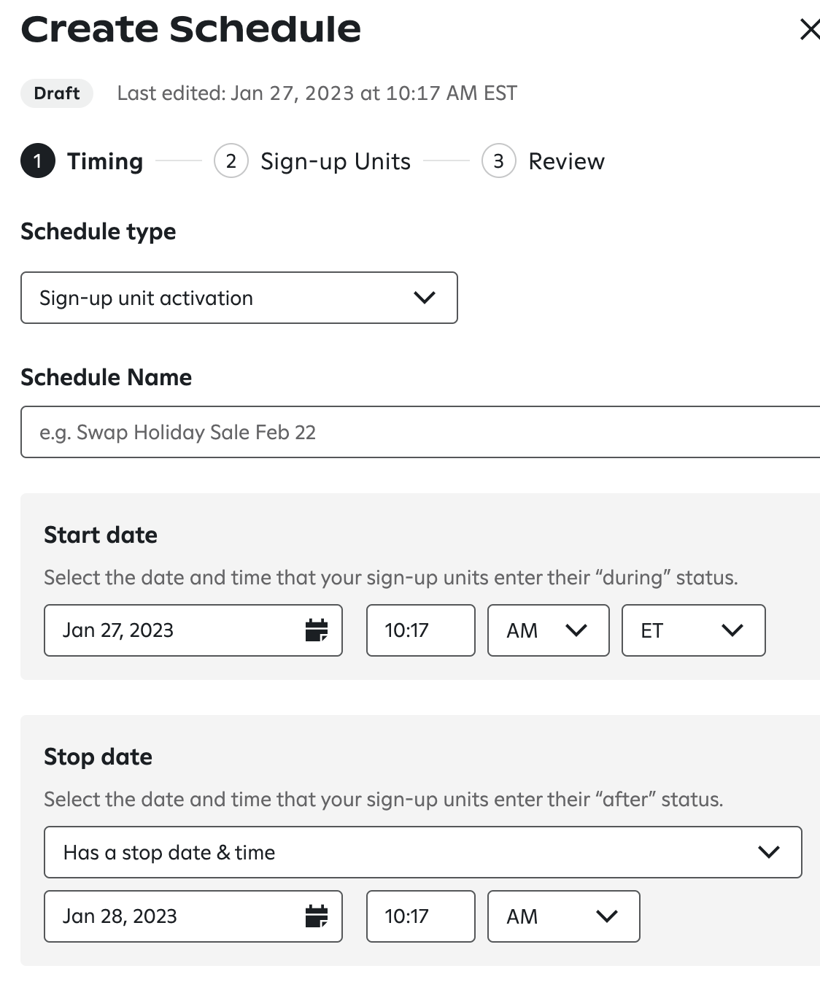Viewport: 820px width, 1001px height.
Task: Go to the Sign-up Units step
Action: pos(336,161)
